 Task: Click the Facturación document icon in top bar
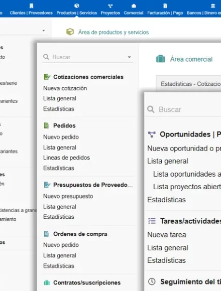165,6
